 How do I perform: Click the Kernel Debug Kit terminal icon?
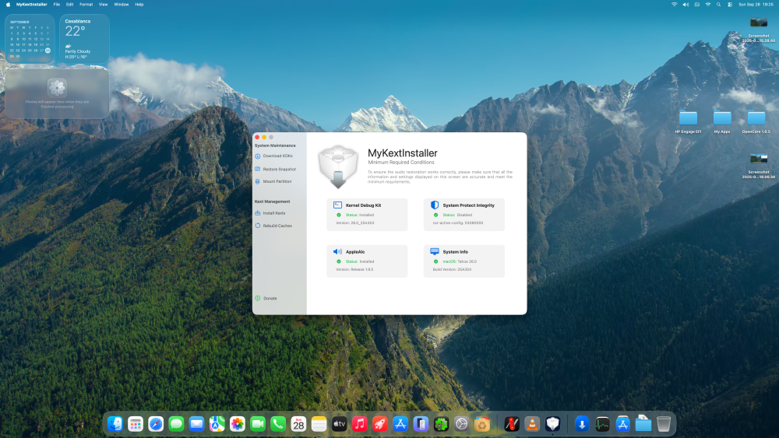337,205
